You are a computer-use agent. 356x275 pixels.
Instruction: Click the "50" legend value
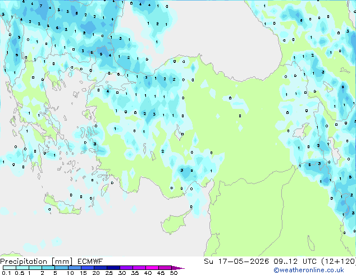click(174, 273)
